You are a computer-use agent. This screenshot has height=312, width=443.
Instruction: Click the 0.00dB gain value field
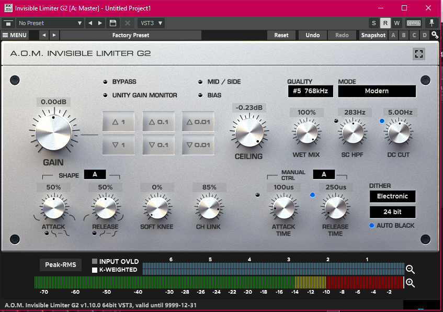(53, 102)
